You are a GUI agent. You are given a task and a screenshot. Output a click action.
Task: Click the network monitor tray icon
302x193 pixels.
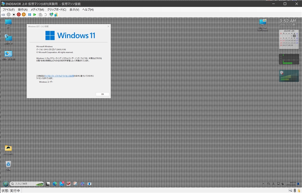click(278, 184)
